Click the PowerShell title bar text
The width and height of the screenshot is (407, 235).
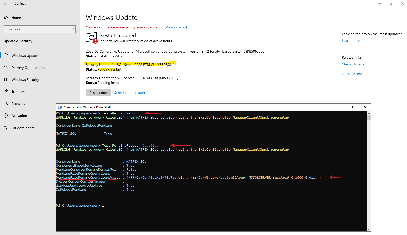87,107
